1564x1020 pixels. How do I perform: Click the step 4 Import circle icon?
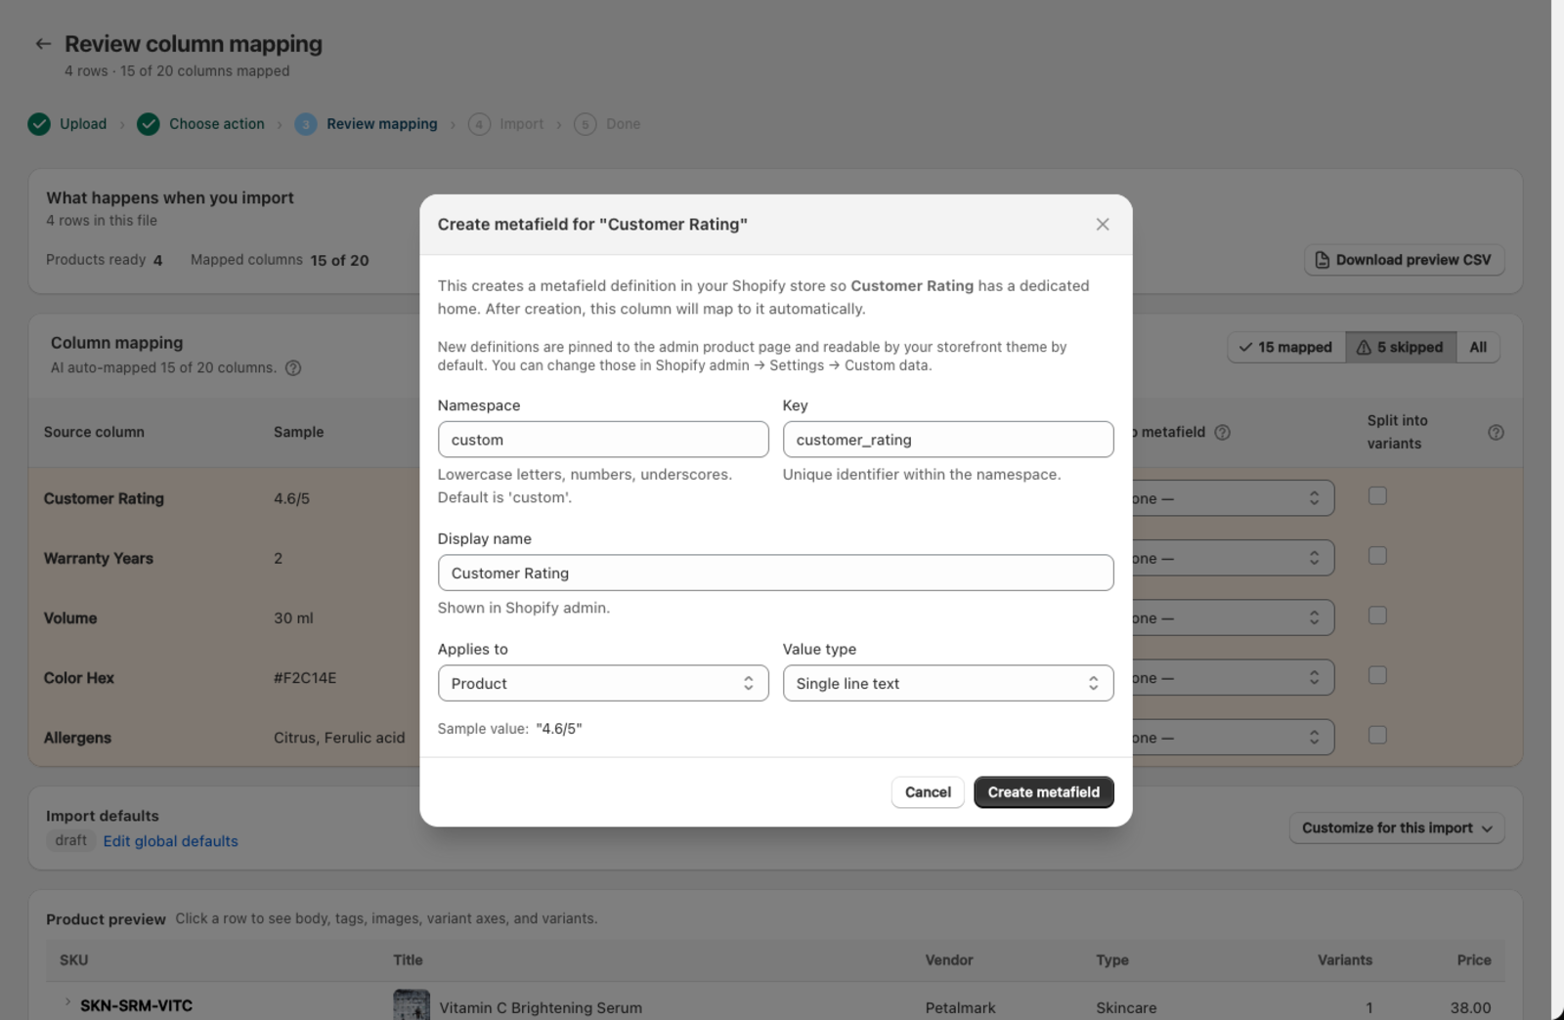(479, 124)
